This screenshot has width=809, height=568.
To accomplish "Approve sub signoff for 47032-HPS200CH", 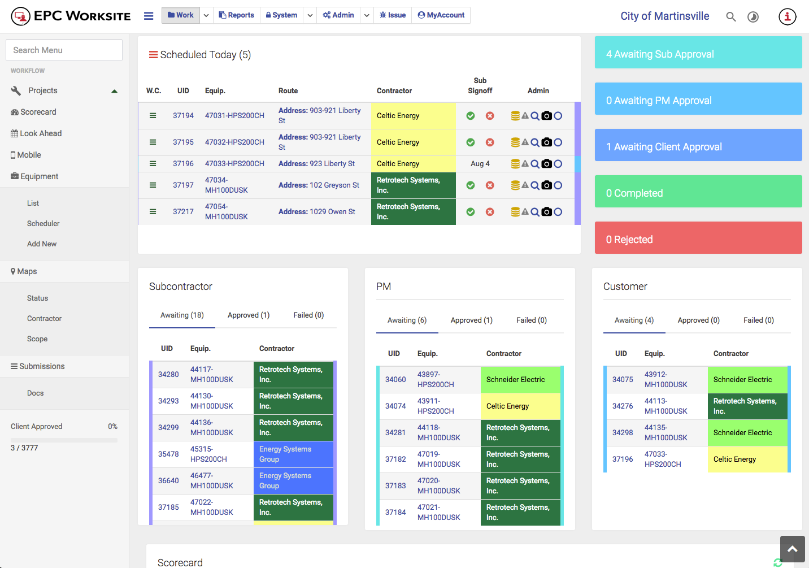I will 471,142.
